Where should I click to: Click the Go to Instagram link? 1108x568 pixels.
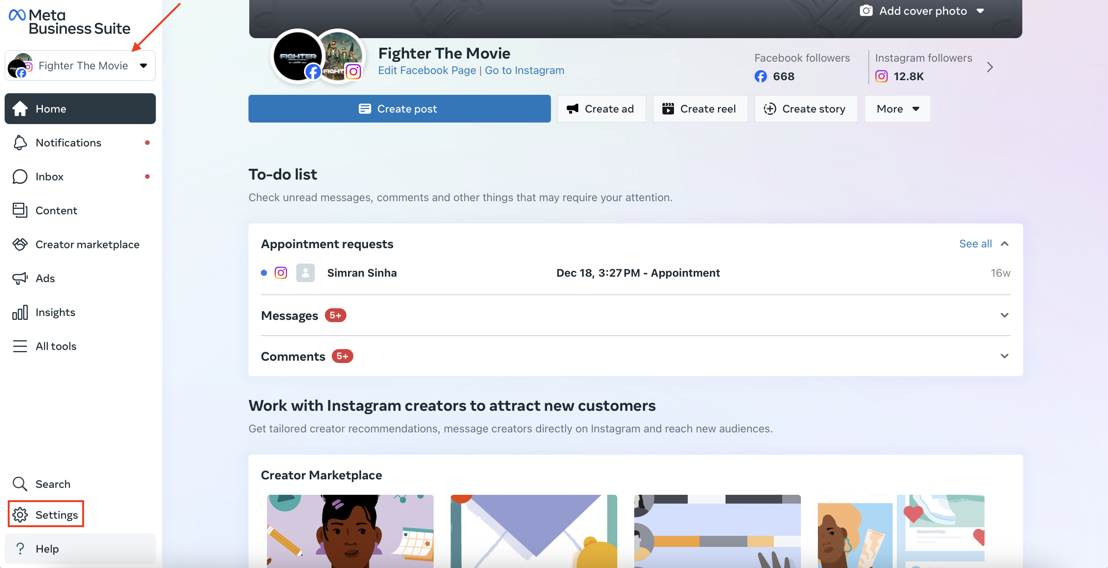(524, 71)
